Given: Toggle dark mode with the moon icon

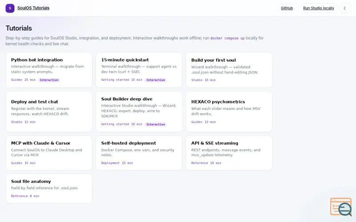Looking at the screenshot, I should [x=345, y=8].
